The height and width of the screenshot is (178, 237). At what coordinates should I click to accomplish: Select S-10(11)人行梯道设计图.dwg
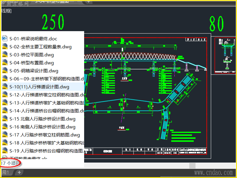click(x=39, y=87)
